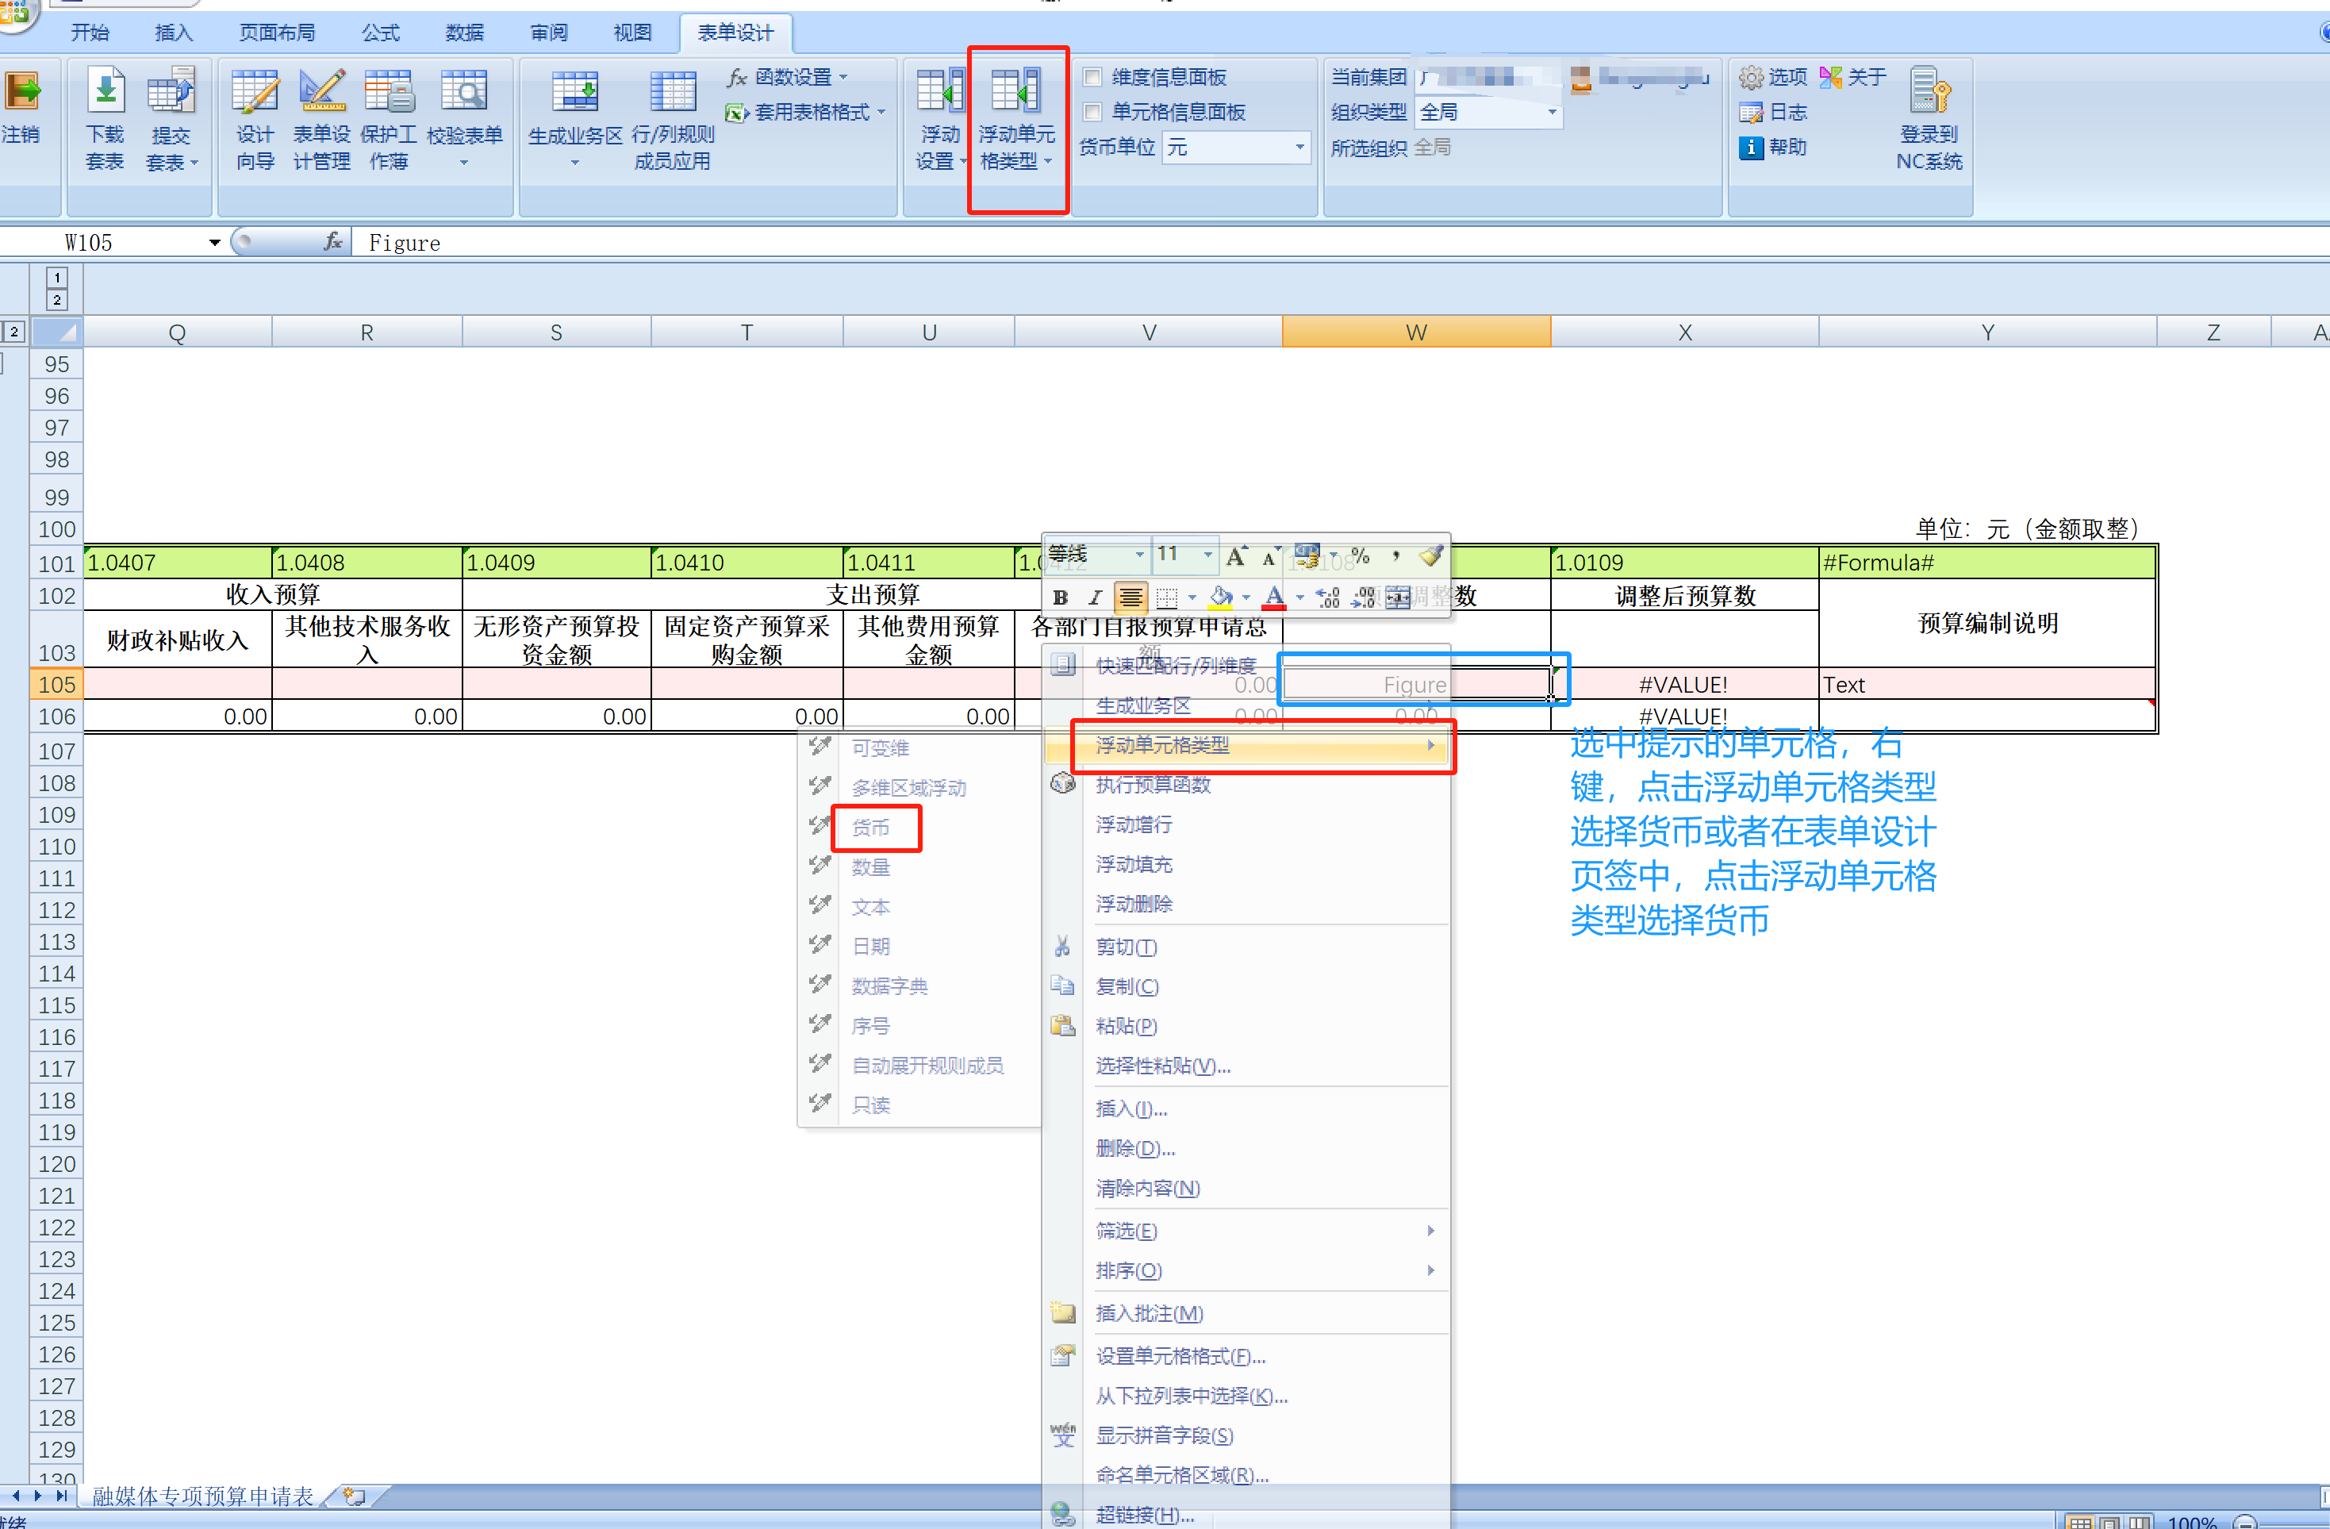Switch to the 公式 ribbon tab
This screenshot has width=2330, height=1529.
click(381, 33)
